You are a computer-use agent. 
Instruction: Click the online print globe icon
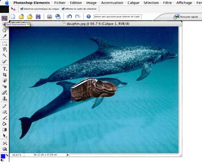58,17
